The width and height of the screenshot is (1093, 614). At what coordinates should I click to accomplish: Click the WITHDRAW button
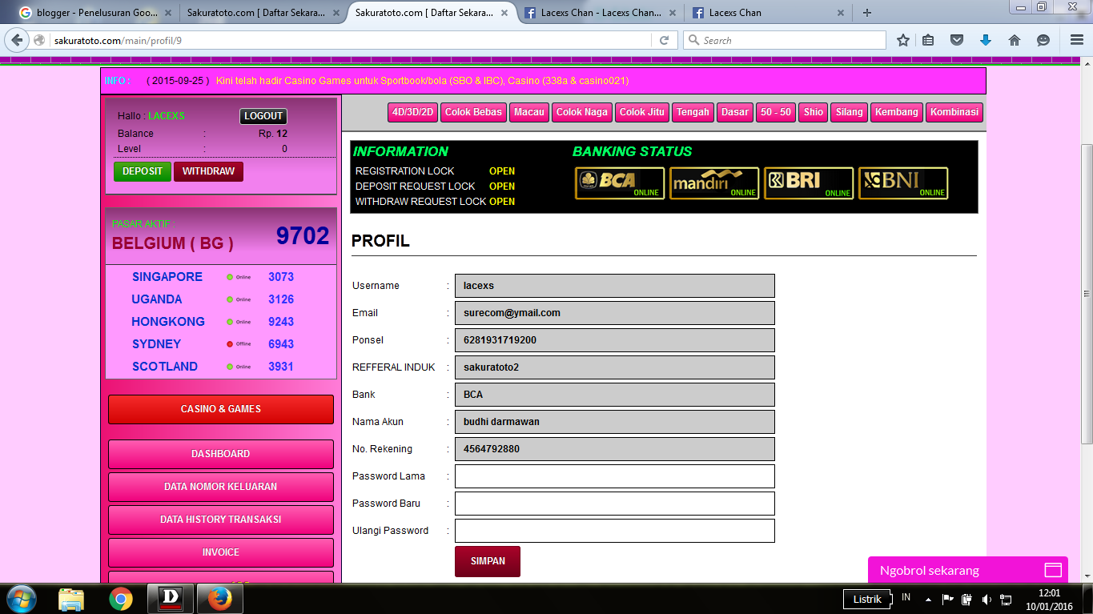pyautogui.click(x=208, y=171)
